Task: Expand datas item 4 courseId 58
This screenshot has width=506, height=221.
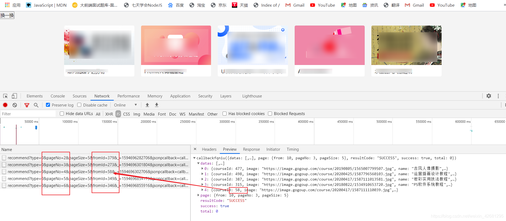Action: pos(202,190)
